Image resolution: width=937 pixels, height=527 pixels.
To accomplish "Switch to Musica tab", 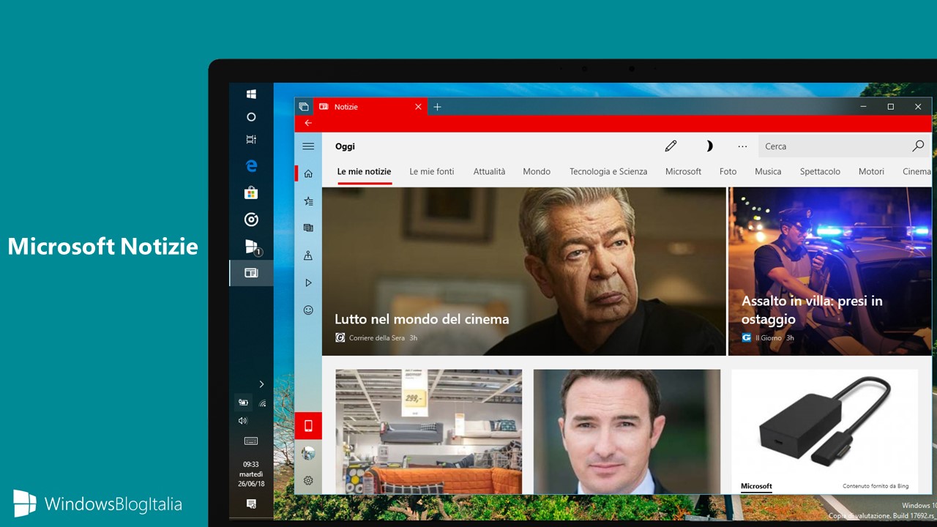I will (768, 171).
